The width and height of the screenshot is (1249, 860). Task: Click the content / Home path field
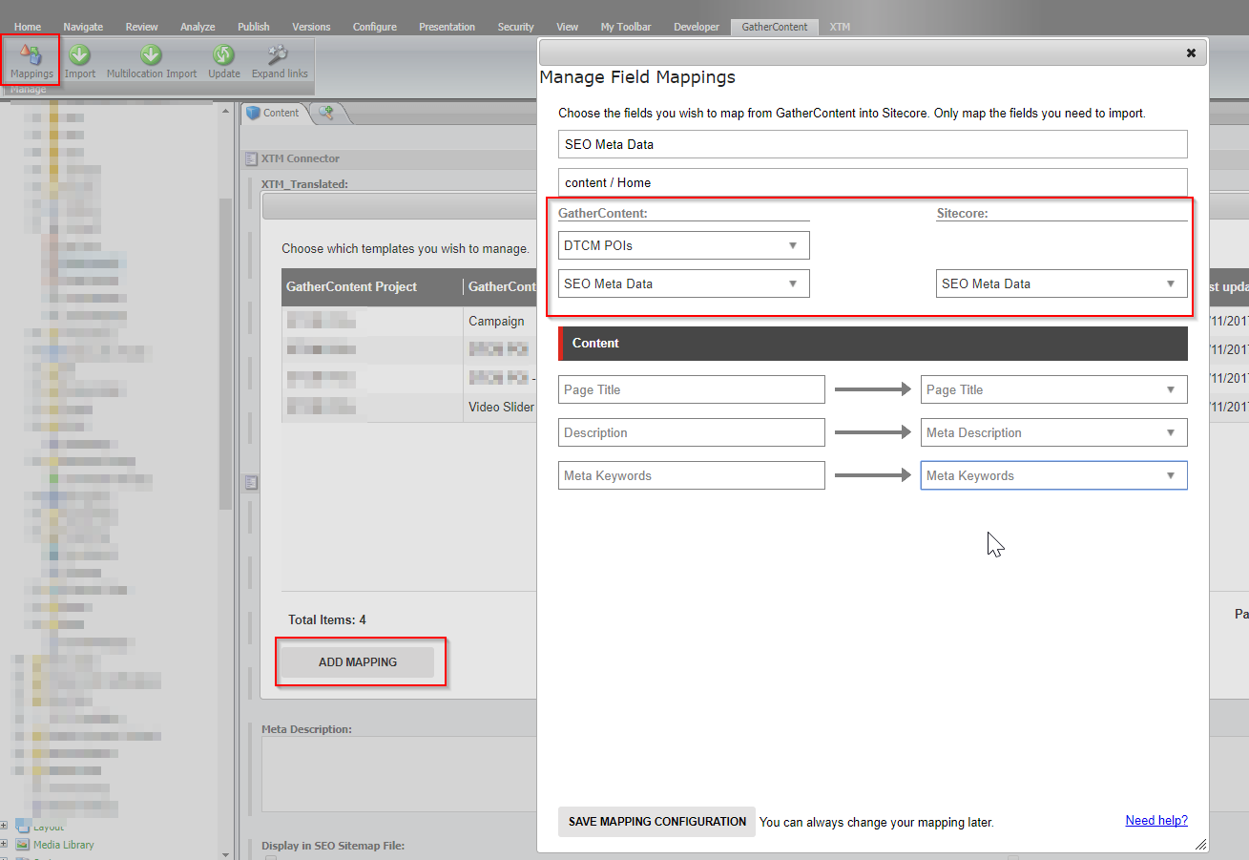[x=873, y=182]
